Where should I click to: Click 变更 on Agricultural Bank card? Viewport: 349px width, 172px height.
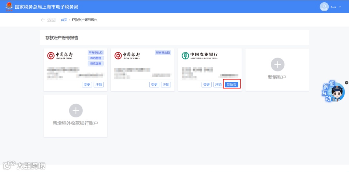[x=206, y=85]
